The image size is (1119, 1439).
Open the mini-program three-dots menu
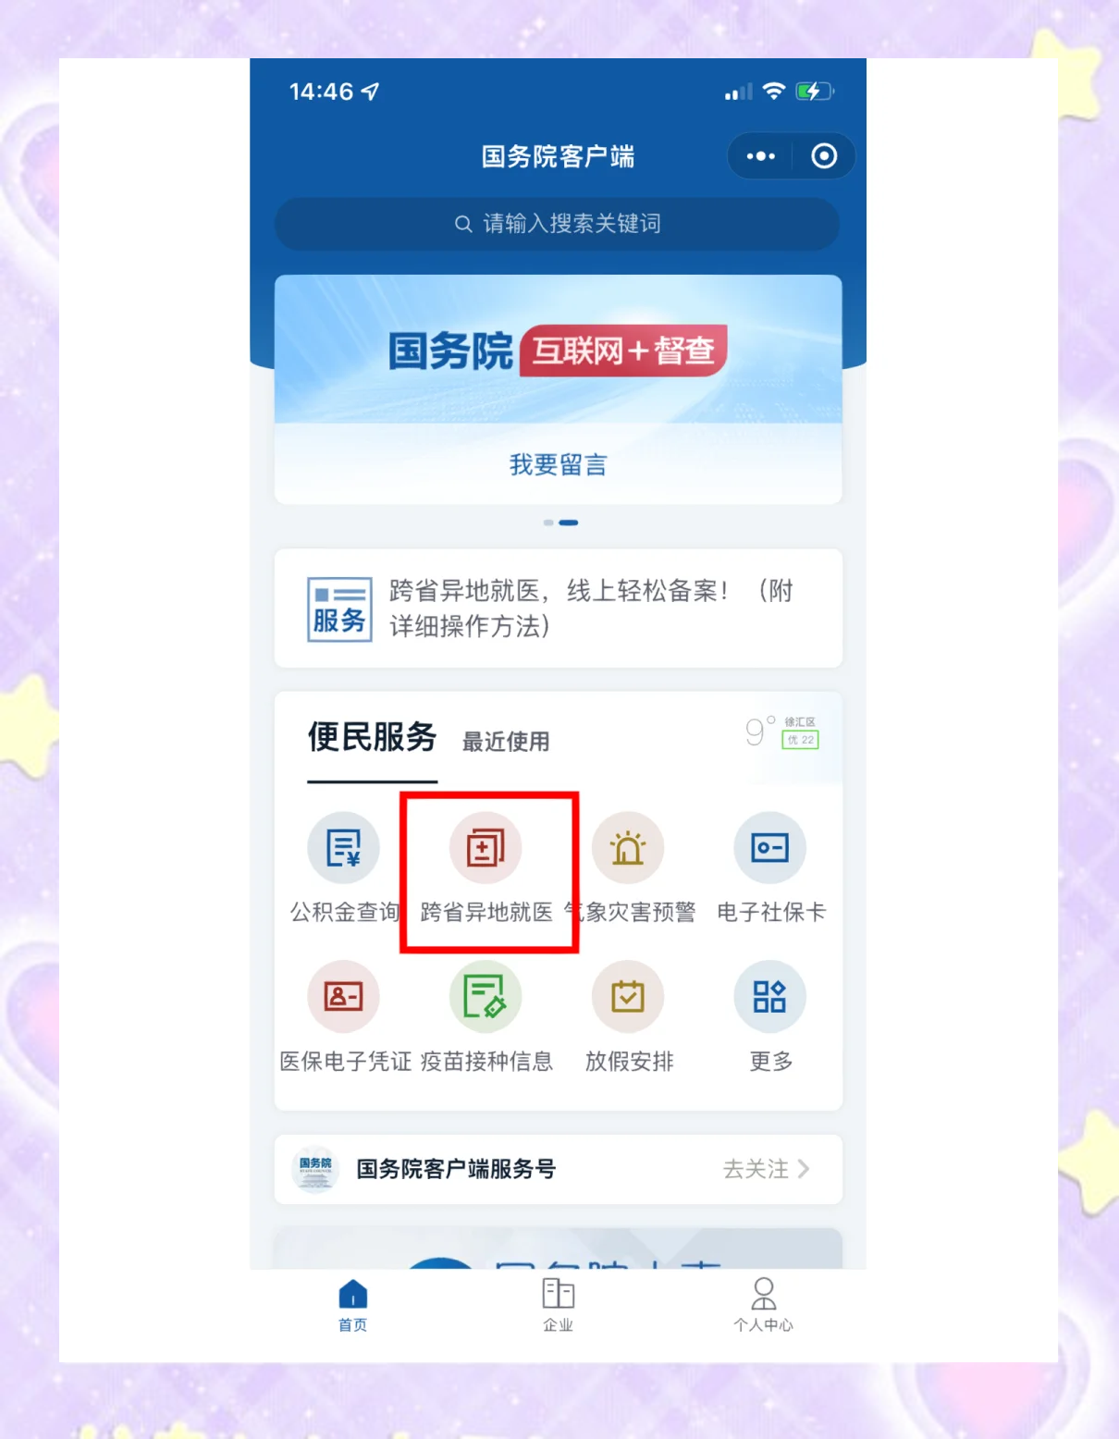761,156
